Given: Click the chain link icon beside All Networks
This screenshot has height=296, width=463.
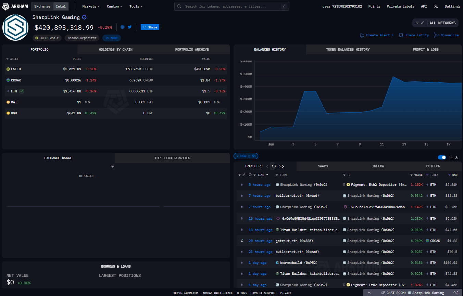Looking at the screenshot, I should (x=423, y=23).
